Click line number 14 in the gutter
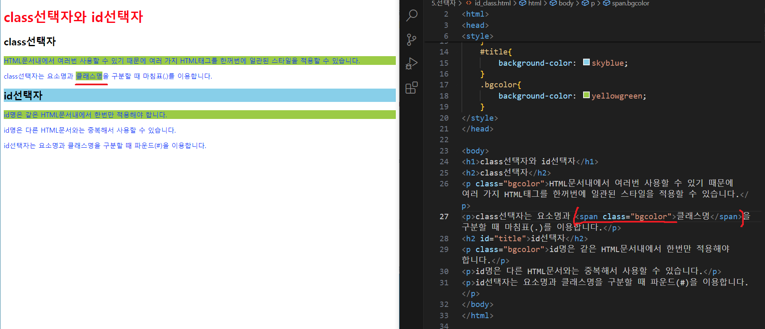The width and height of the screenshot is (765, 329). click(444, 52)
